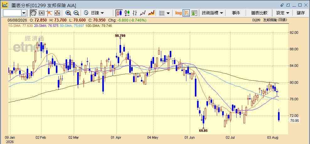Click the date 06/08/2026 in the info bar

point(17,20)
